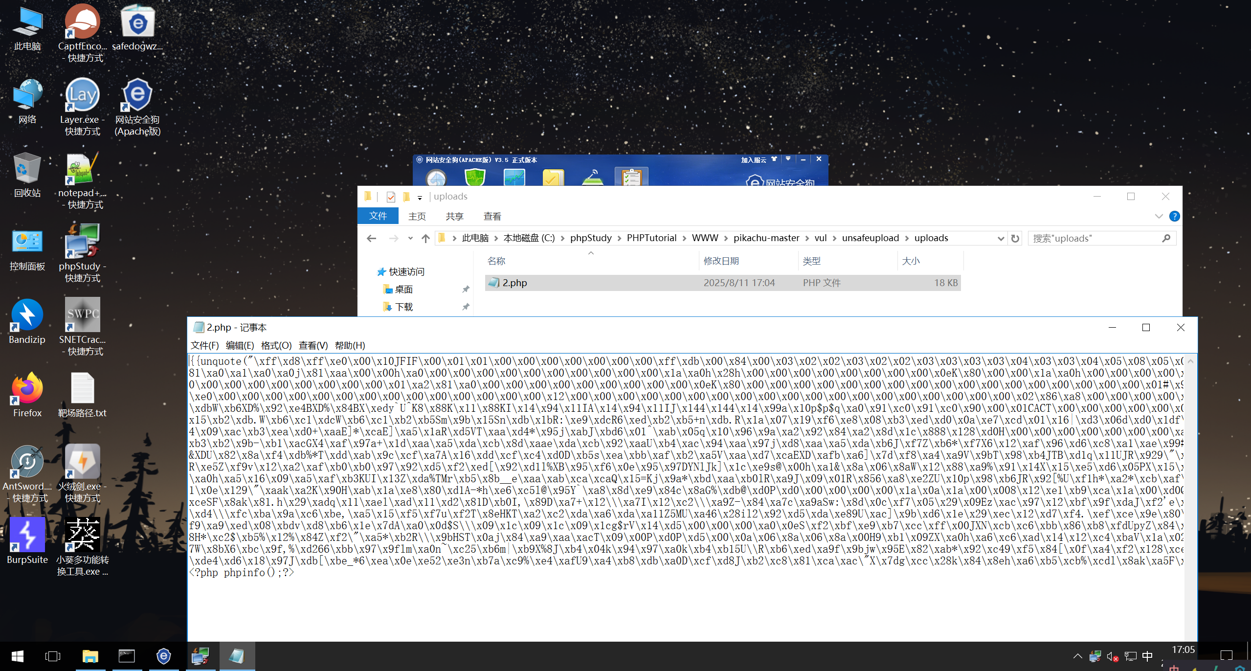Switch to the 查看 ribbon tab in Explorer
Image resolution: width=1251 pixels, height=671 pixels.
(x=492, y=216)
